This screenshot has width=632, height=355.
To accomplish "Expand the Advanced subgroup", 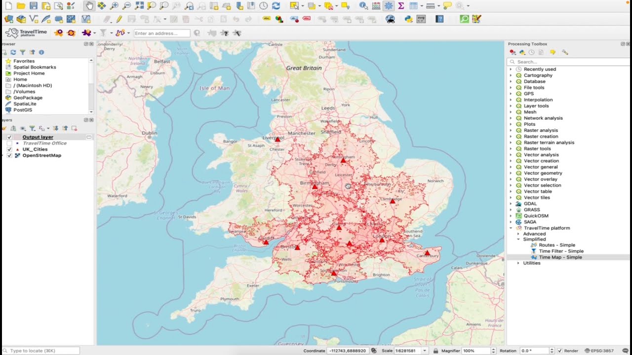I will click(518, 234).
